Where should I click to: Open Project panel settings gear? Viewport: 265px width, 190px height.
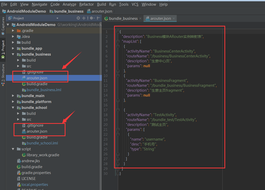(x=92, y=18)
